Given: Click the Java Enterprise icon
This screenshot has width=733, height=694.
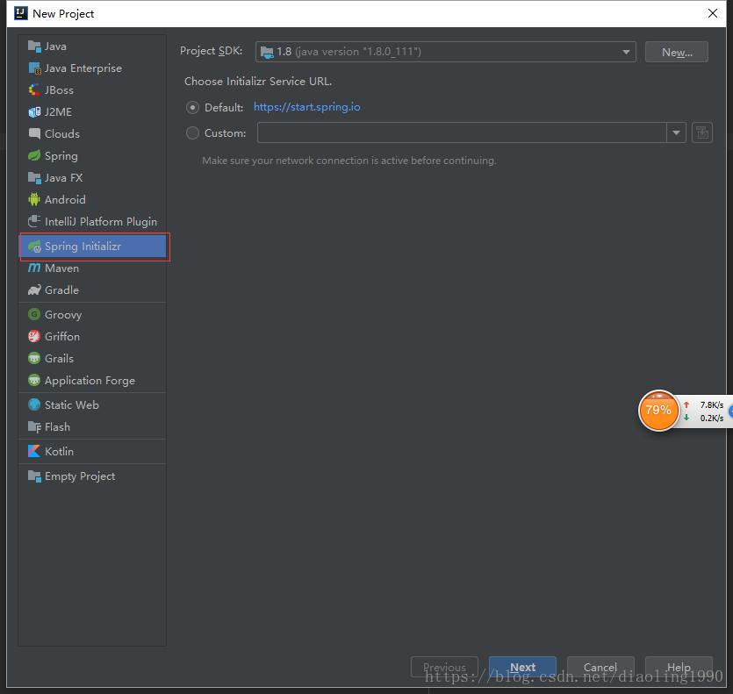Looking at the screenshot, I should pyautogui.click(x=34, y=68).
